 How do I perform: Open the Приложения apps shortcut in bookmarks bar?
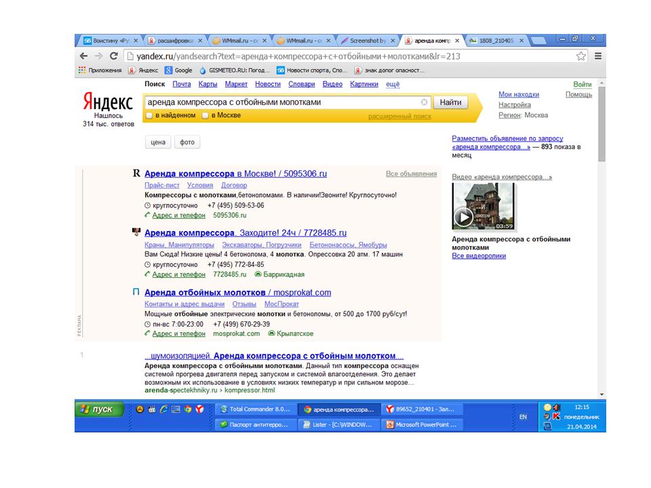100,70
